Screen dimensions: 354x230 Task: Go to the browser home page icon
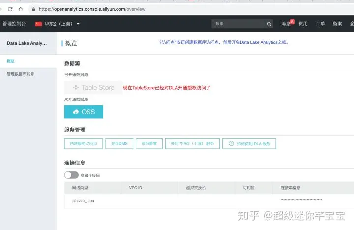click(21, 9)
